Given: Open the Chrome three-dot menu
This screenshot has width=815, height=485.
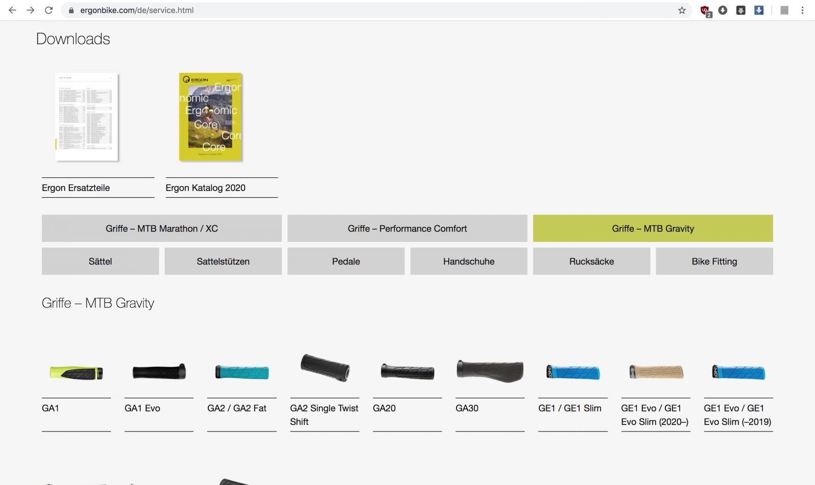Looking at the screenshot, I should (802, 10).
